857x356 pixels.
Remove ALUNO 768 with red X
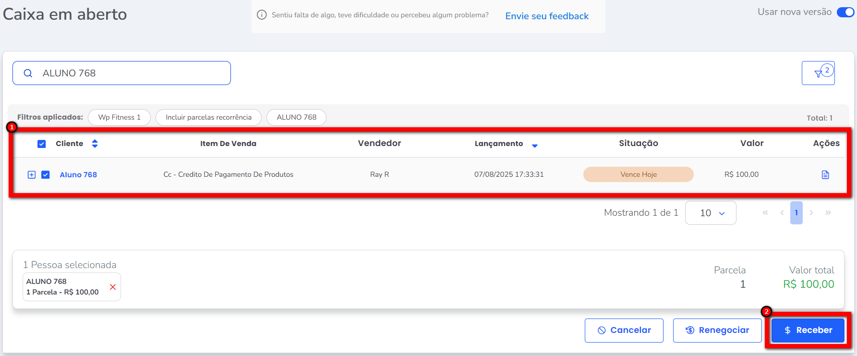click(113, 287)
